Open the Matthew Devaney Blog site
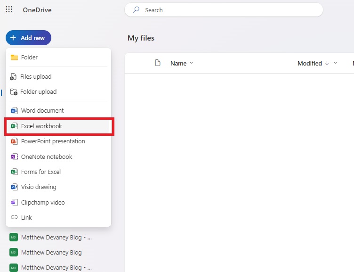This screenshot has width=354, height=272. pos(51,252)
